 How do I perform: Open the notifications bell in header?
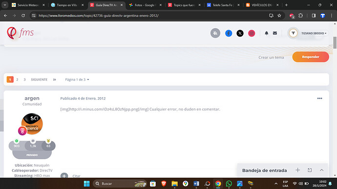(267, 33)
